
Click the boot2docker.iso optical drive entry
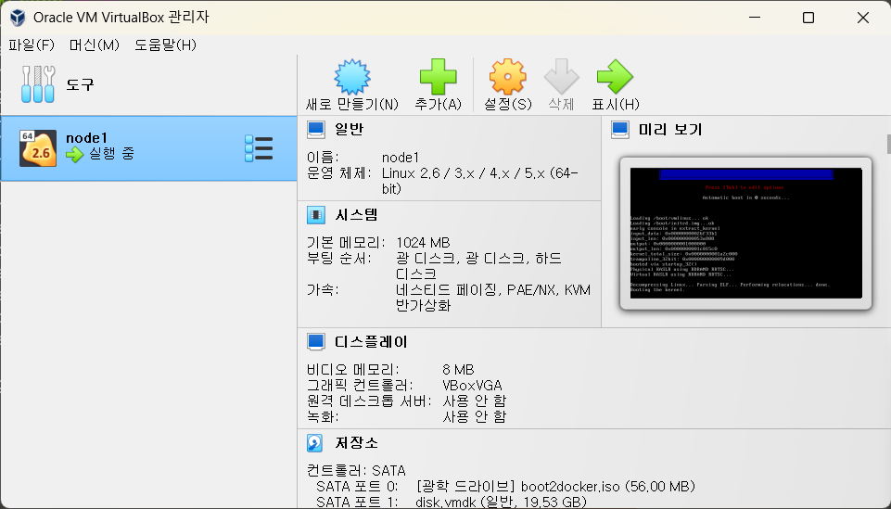coord(555,487)
